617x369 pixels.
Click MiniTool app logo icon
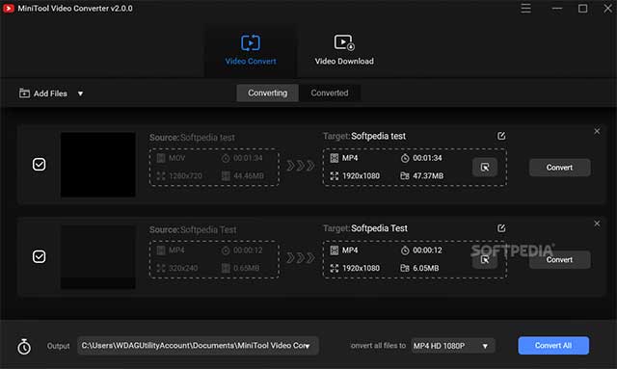(9, 9)
